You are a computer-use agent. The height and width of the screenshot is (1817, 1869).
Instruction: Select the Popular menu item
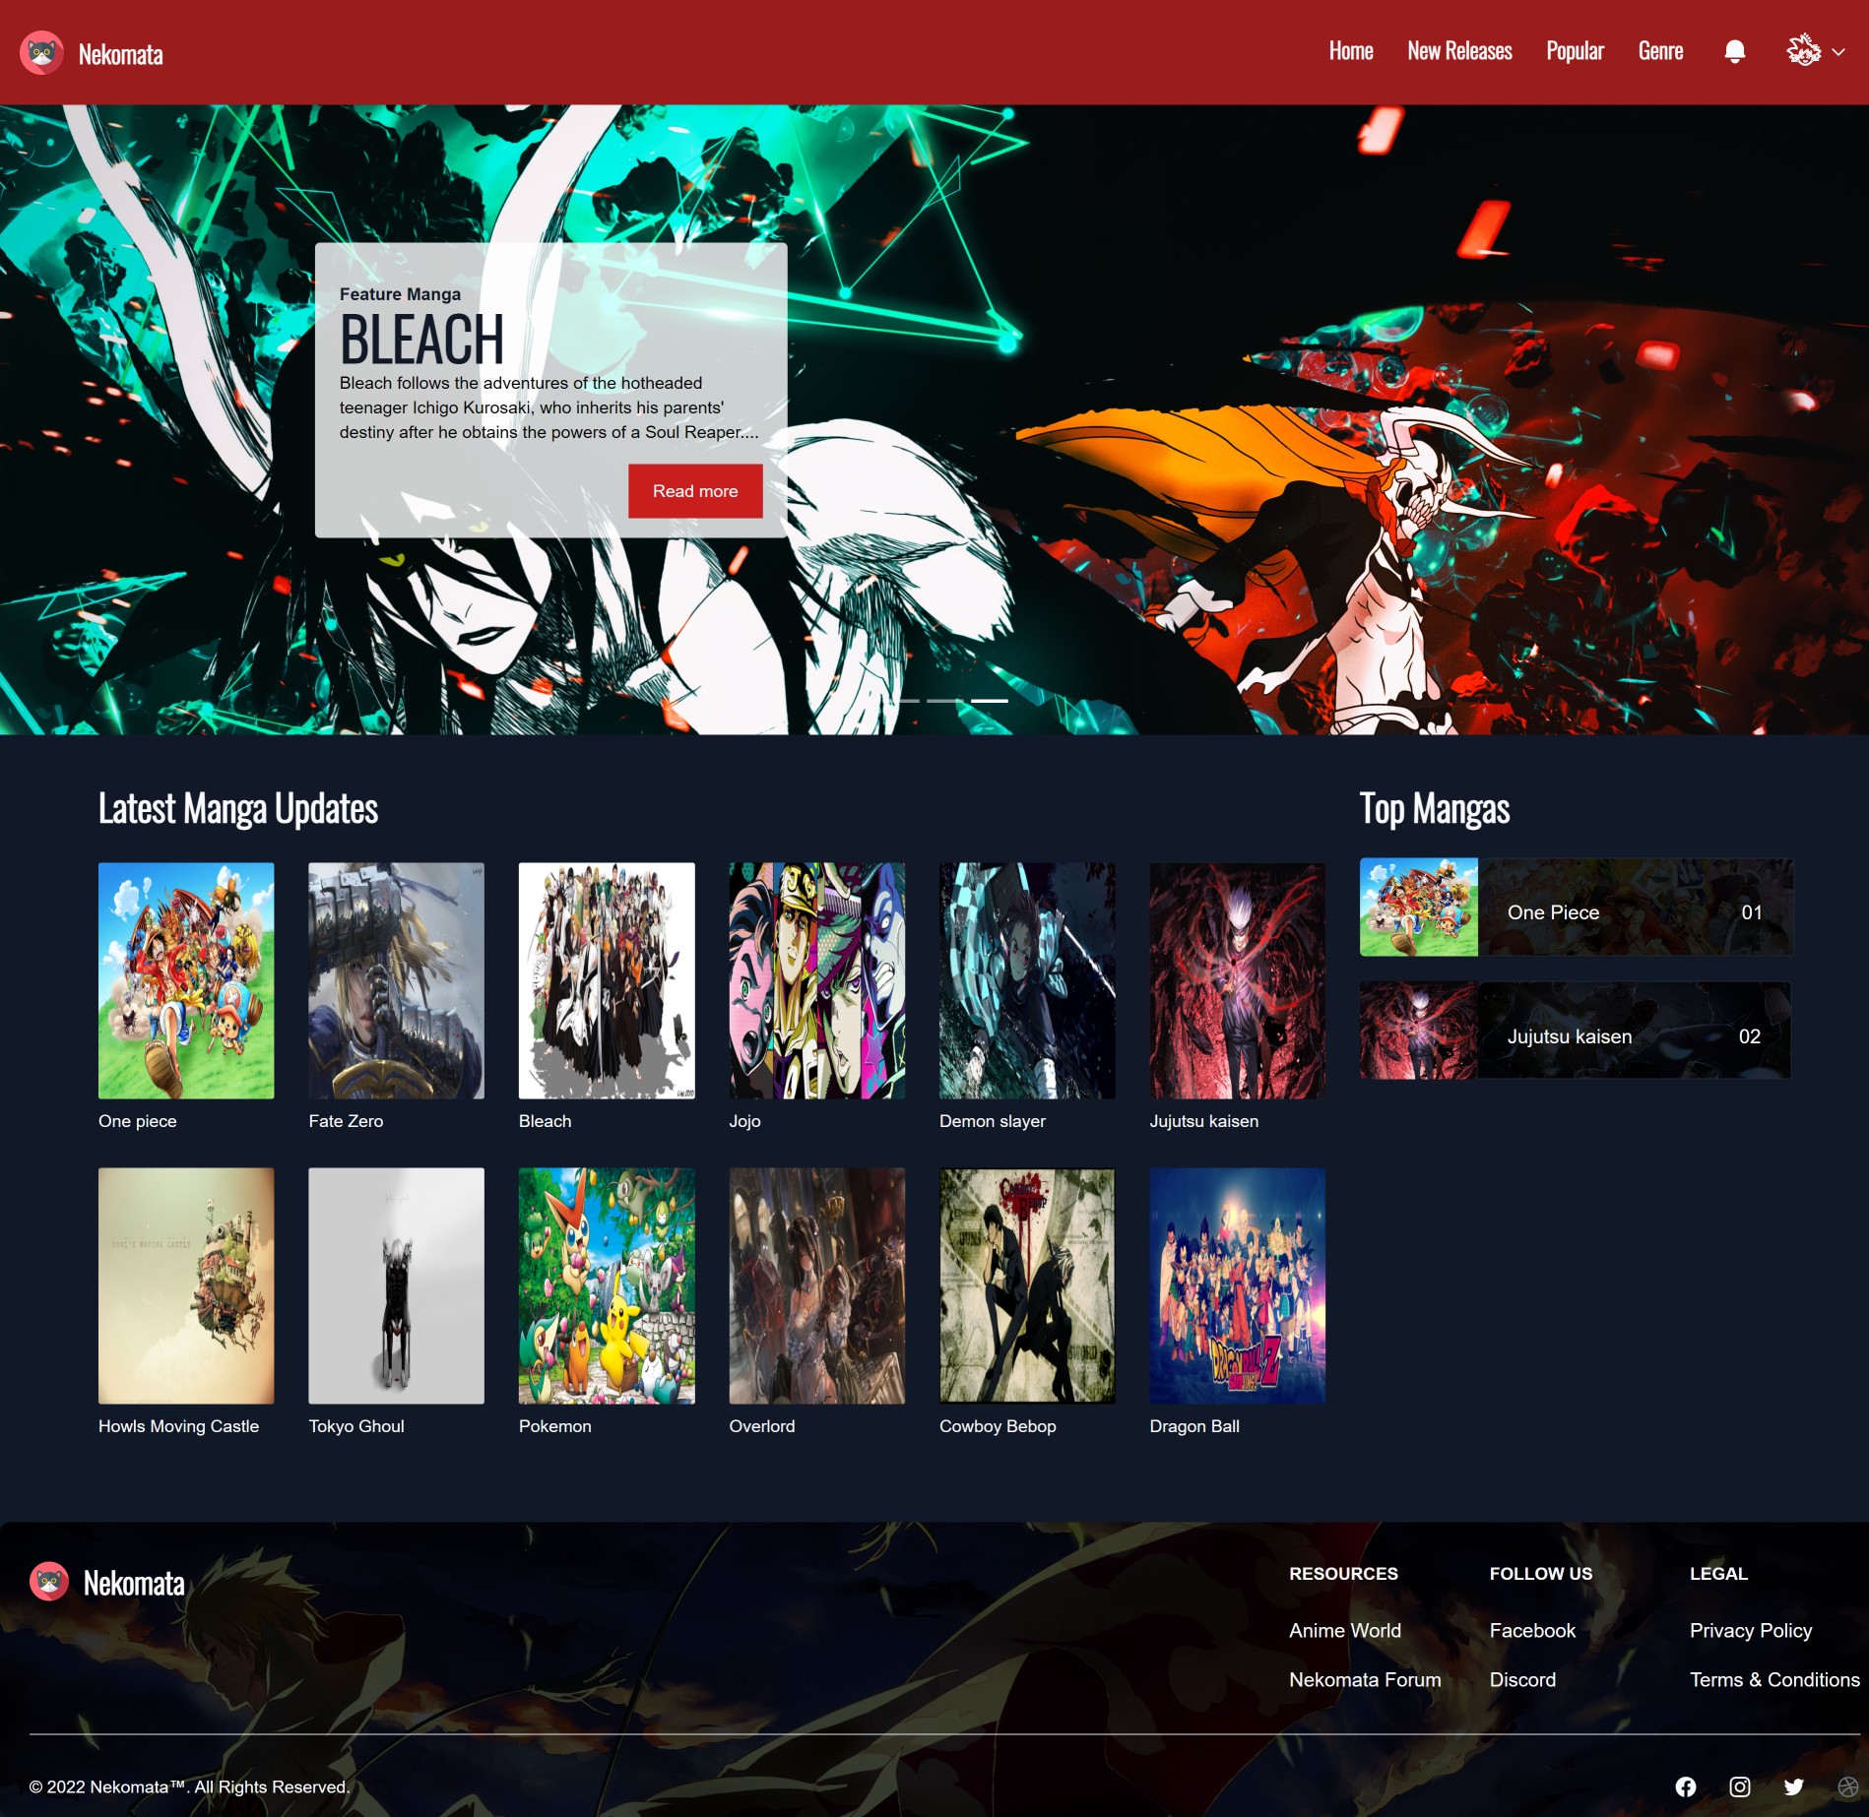tap(1575, 50)
